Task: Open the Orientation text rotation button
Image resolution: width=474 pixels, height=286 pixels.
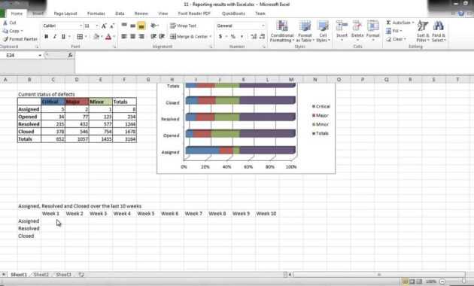Action: [x=154, y=26]
